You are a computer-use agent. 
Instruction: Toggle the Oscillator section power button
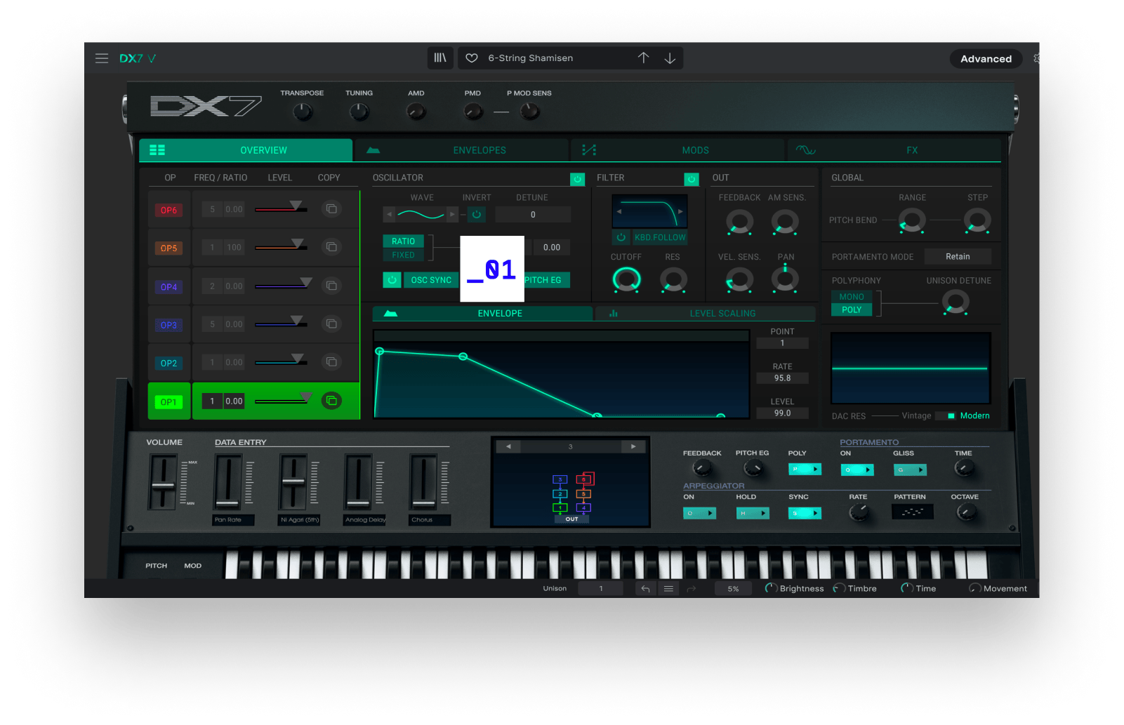click(x=577, y=179)
